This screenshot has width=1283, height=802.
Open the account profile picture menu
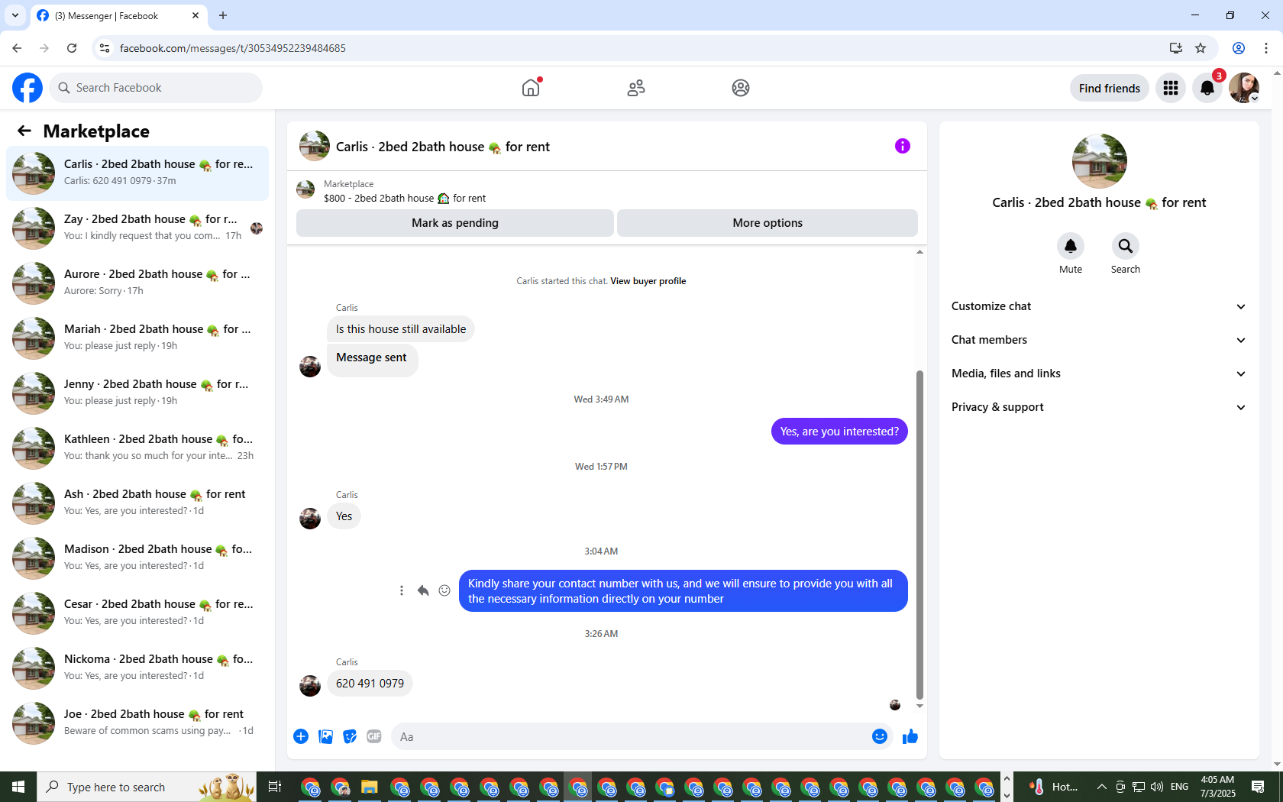(x=1244, y=88)
